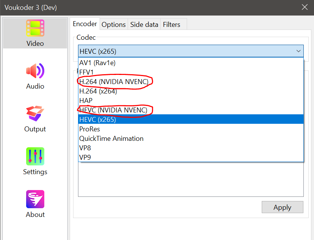This screenshot has height=240, width=314.
Task: Open the Settings sliders icon
Action: coord(35,156)
